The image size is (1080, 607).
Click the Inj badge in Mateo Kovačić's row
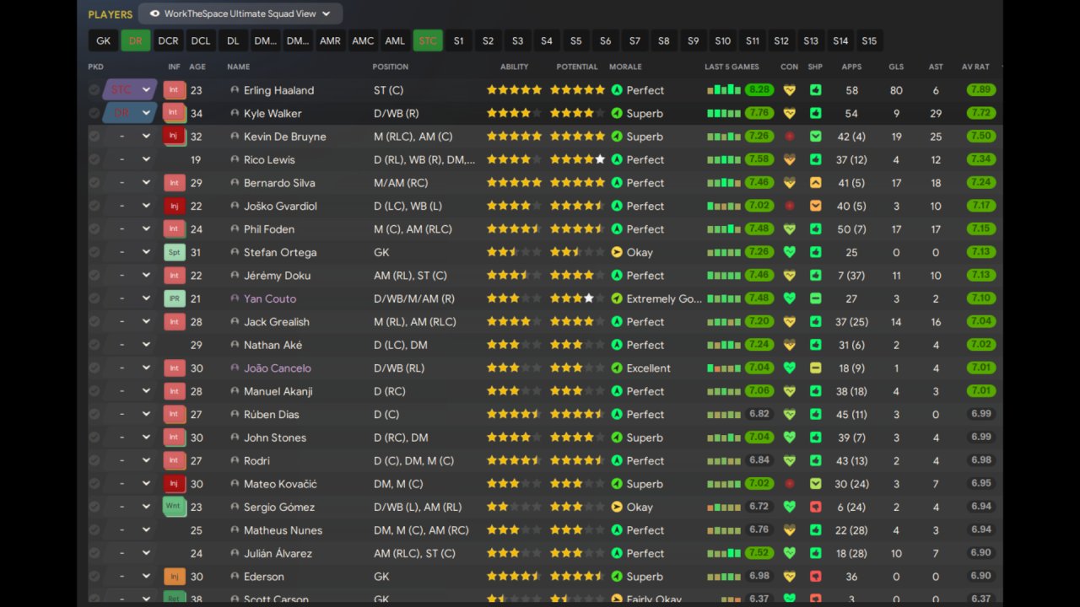click(x=175, y=484)
